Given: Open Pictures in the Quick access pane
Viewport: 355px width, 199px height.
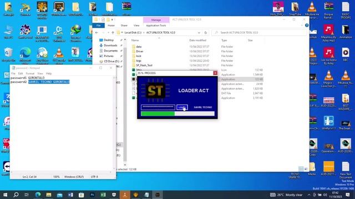Looking at the screenshot, I should point(109,56).
